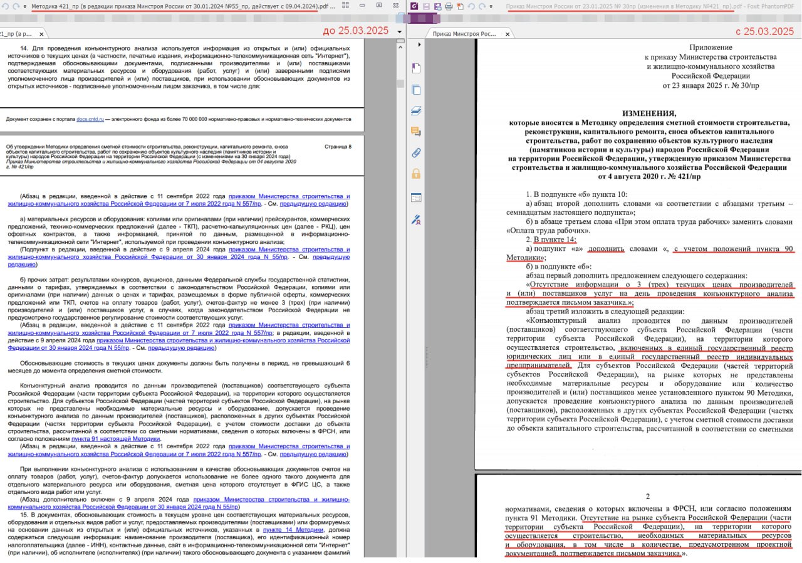The width and height of the screenshot is (802, 563).
Task: Expand the quick access toolbar dropdown in Foxit window
Action: click(490, 6)
